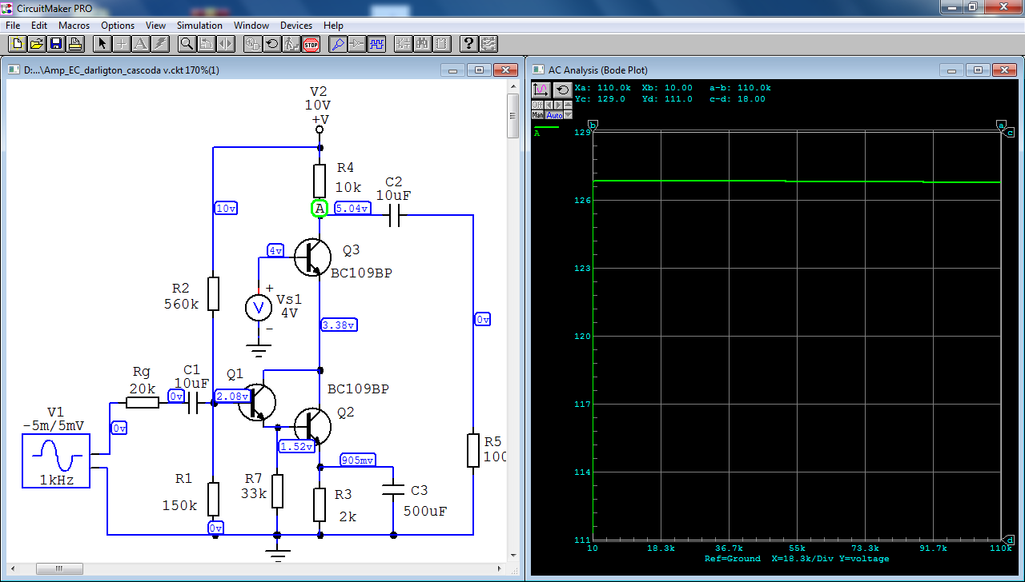The width and height of the screenshot is (1025, 582).
Task: Toggle the Man scaling button
Action: point(537,114)
